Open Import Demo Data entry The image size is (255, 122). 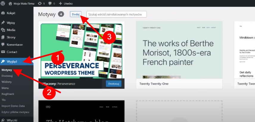(13, 106)
